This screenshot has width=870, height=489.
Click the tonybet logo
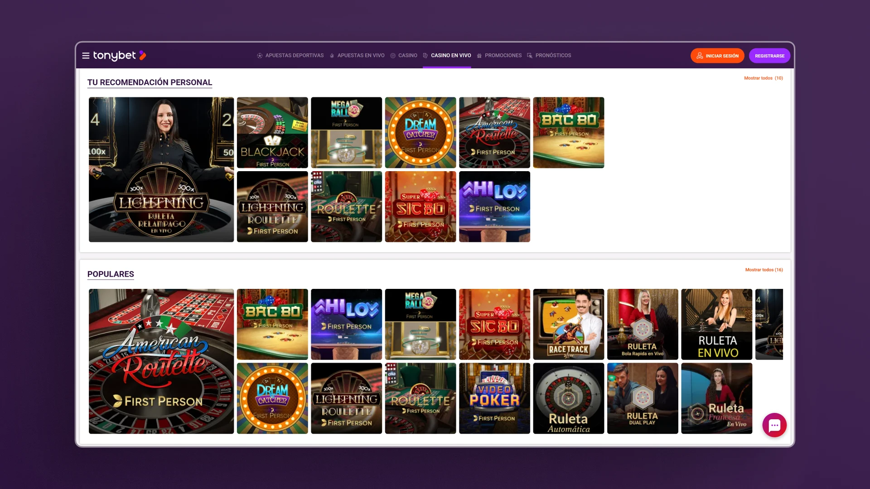tap(120, 56)
